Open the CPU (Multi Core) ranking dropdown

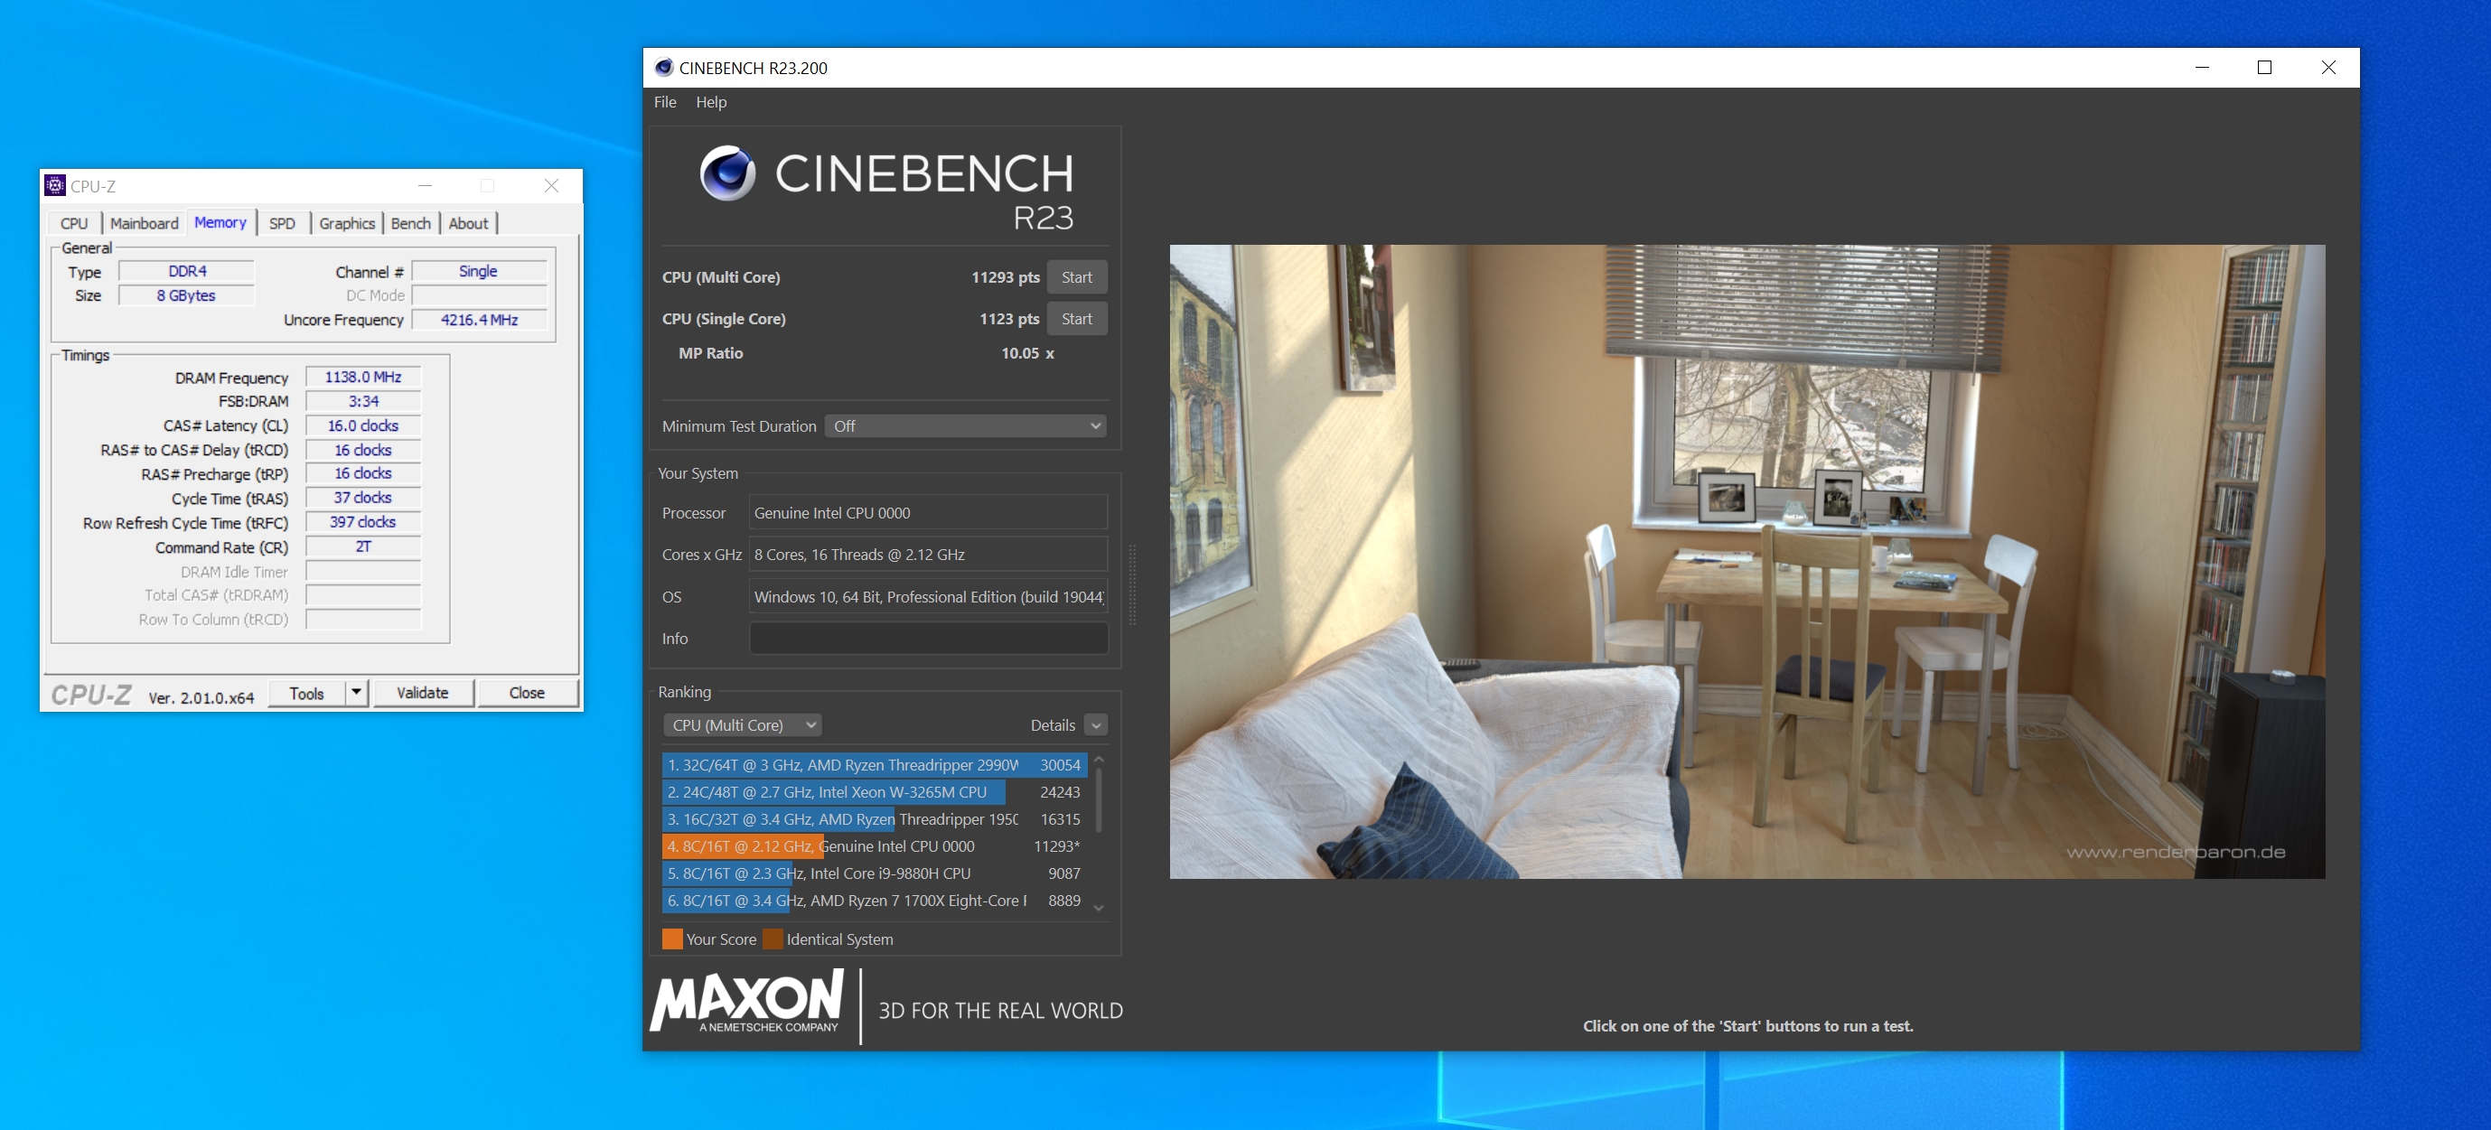coord(743,725)
